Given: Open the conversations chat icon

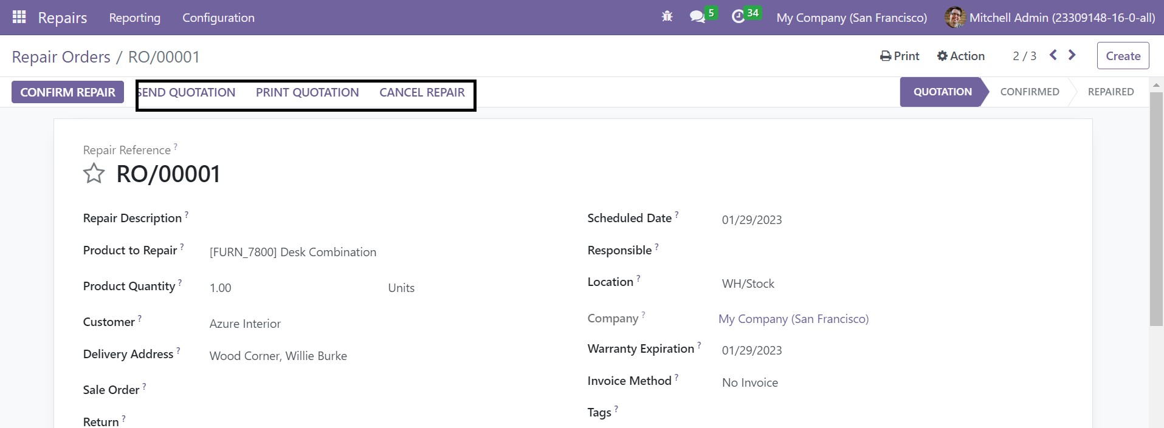Looking at the screenshot, I should click(x=697, y=17).
